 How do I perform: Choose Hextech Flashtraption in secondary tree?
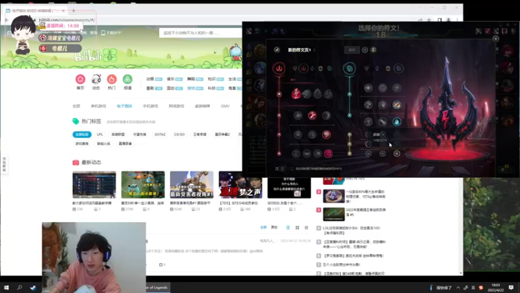click(368, 88)
